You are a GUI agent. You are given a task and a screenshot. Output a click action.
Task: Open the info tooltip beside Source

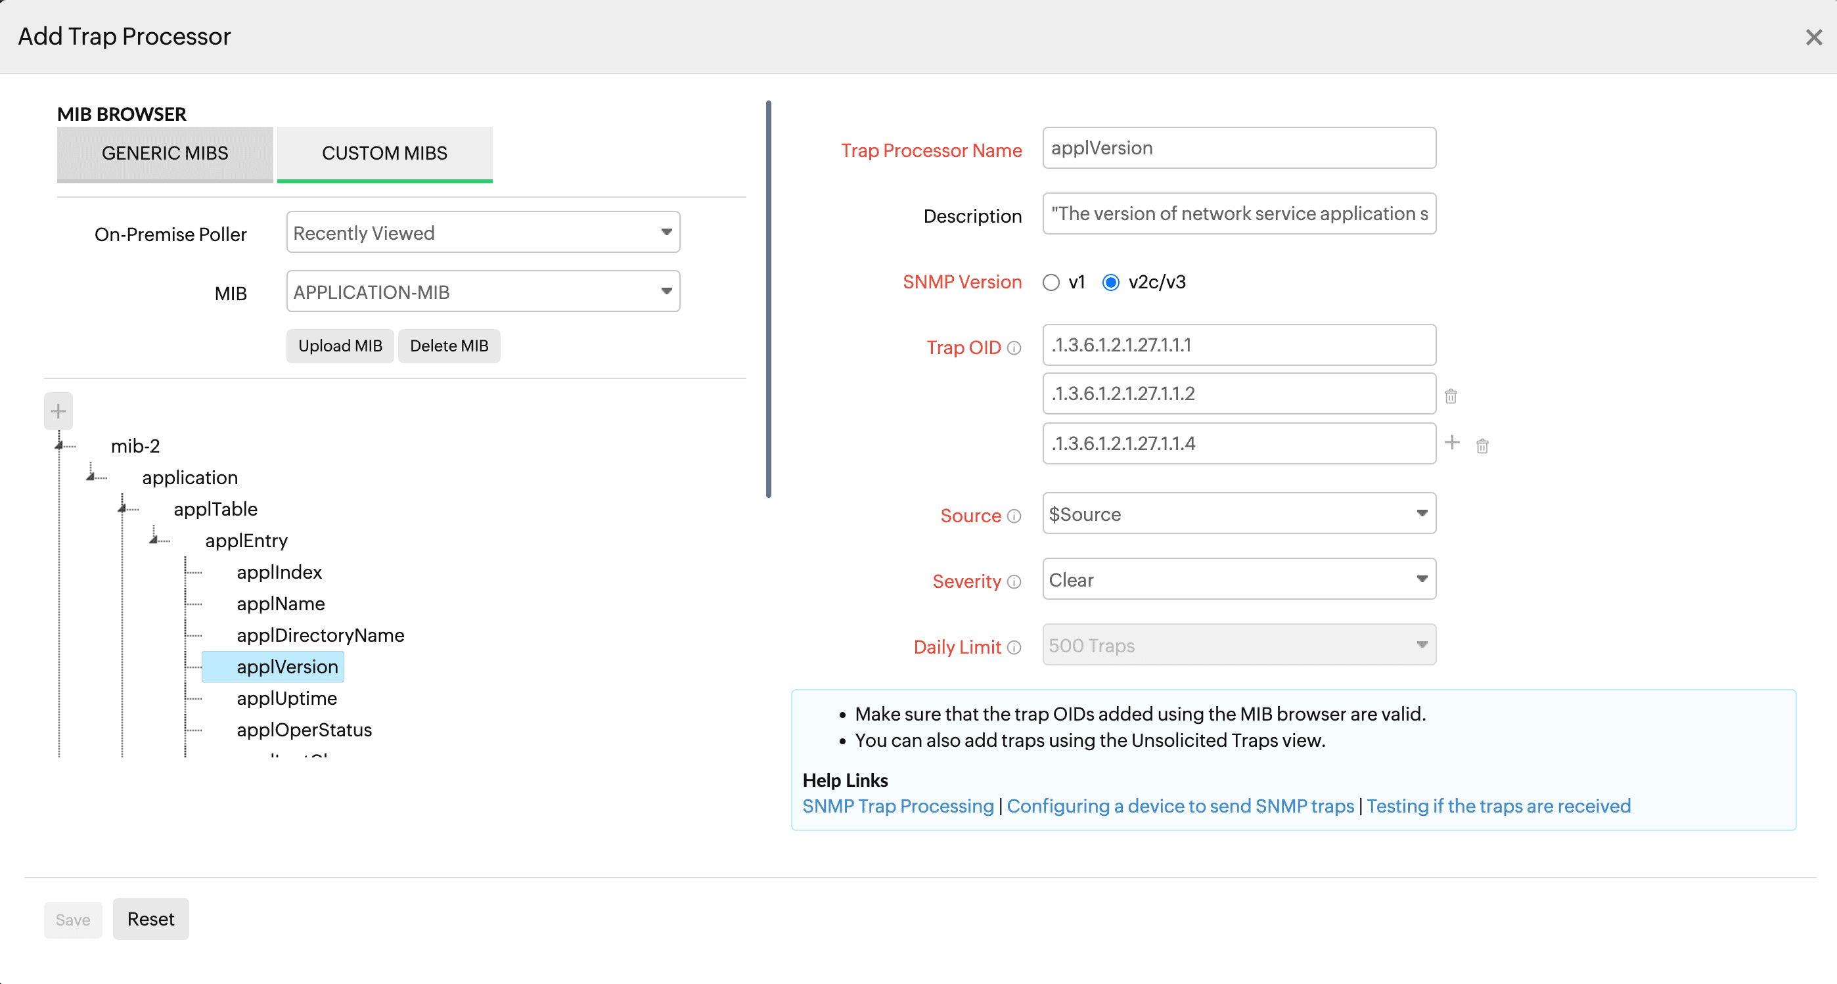coord(1015,516)
